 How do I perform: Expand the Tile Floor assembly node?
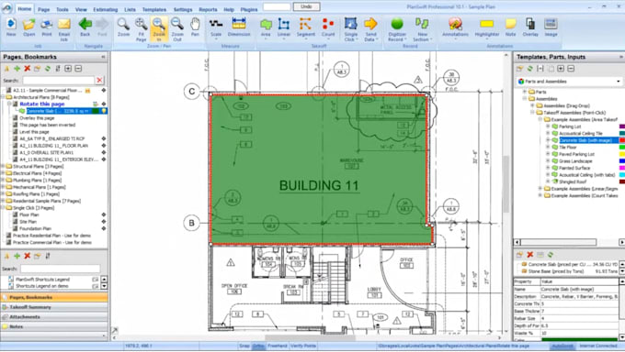pyautogui.click(x=548, y=148)
